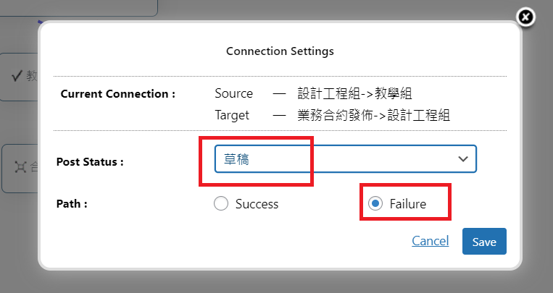The image size is (553, 293).
Task: Click target path 業務合約發佈->設計工程組
Action: pyautogui.click(x=374, y=115)
